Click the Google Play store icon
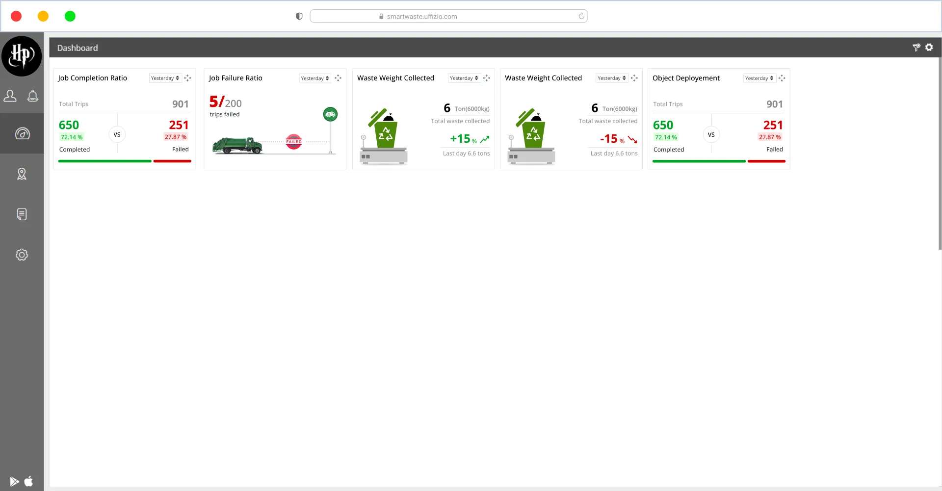This screenshot has height=491, width=942. 14,481
